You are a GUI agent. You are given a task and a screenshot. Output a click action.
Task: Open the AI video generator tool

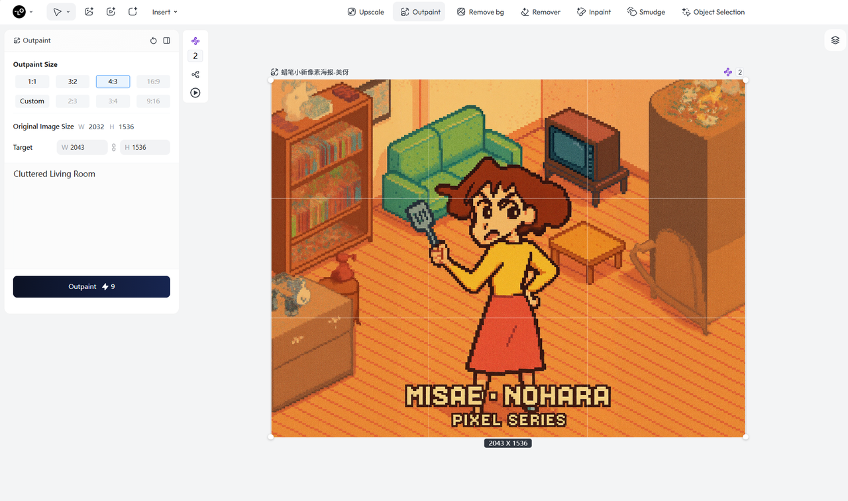[111, 12]
